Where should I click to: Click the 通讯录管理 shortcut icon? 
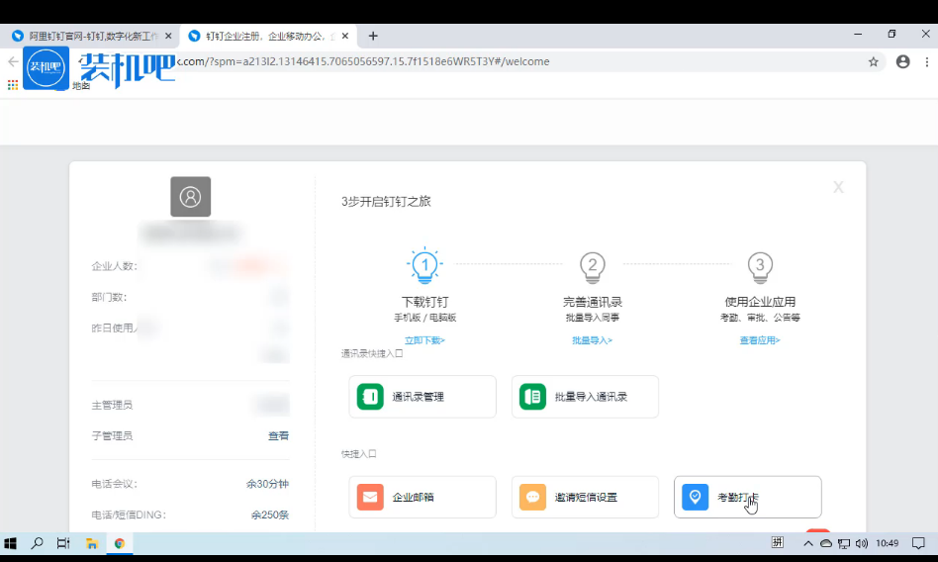coord(371,397)
